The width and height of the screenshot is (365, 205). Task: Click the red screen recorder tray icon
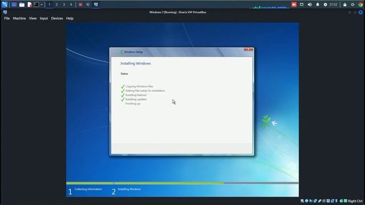click(x=294, y=5)
